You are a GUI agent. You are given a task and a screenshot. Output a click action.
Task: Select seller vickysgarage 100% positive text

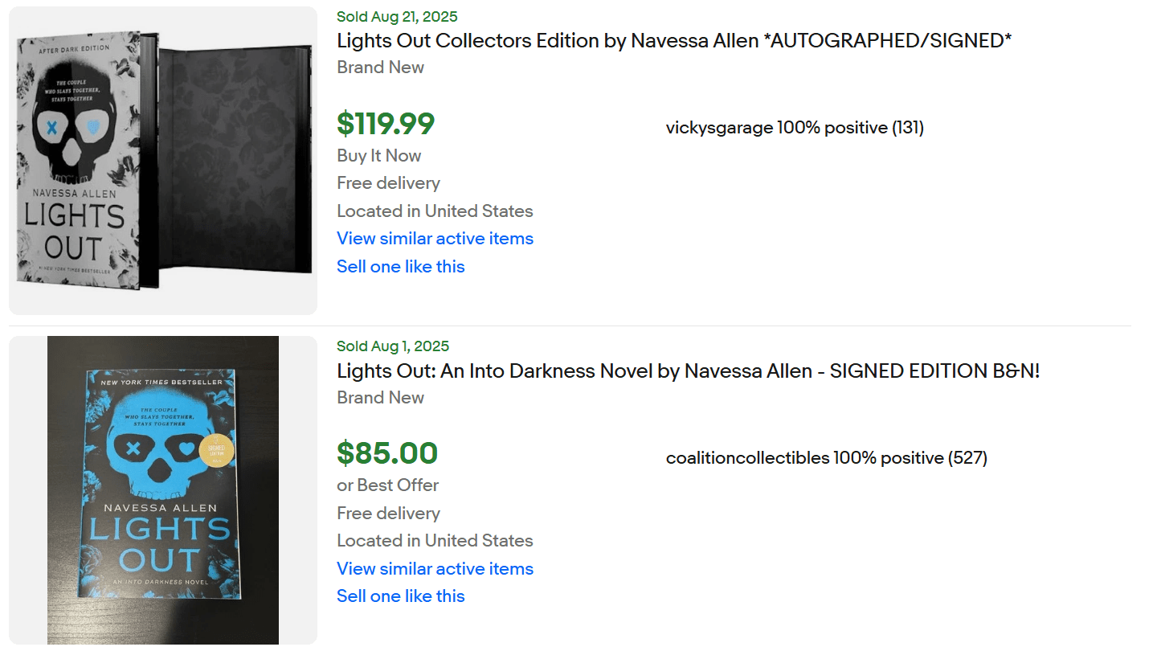pos(795,128)
